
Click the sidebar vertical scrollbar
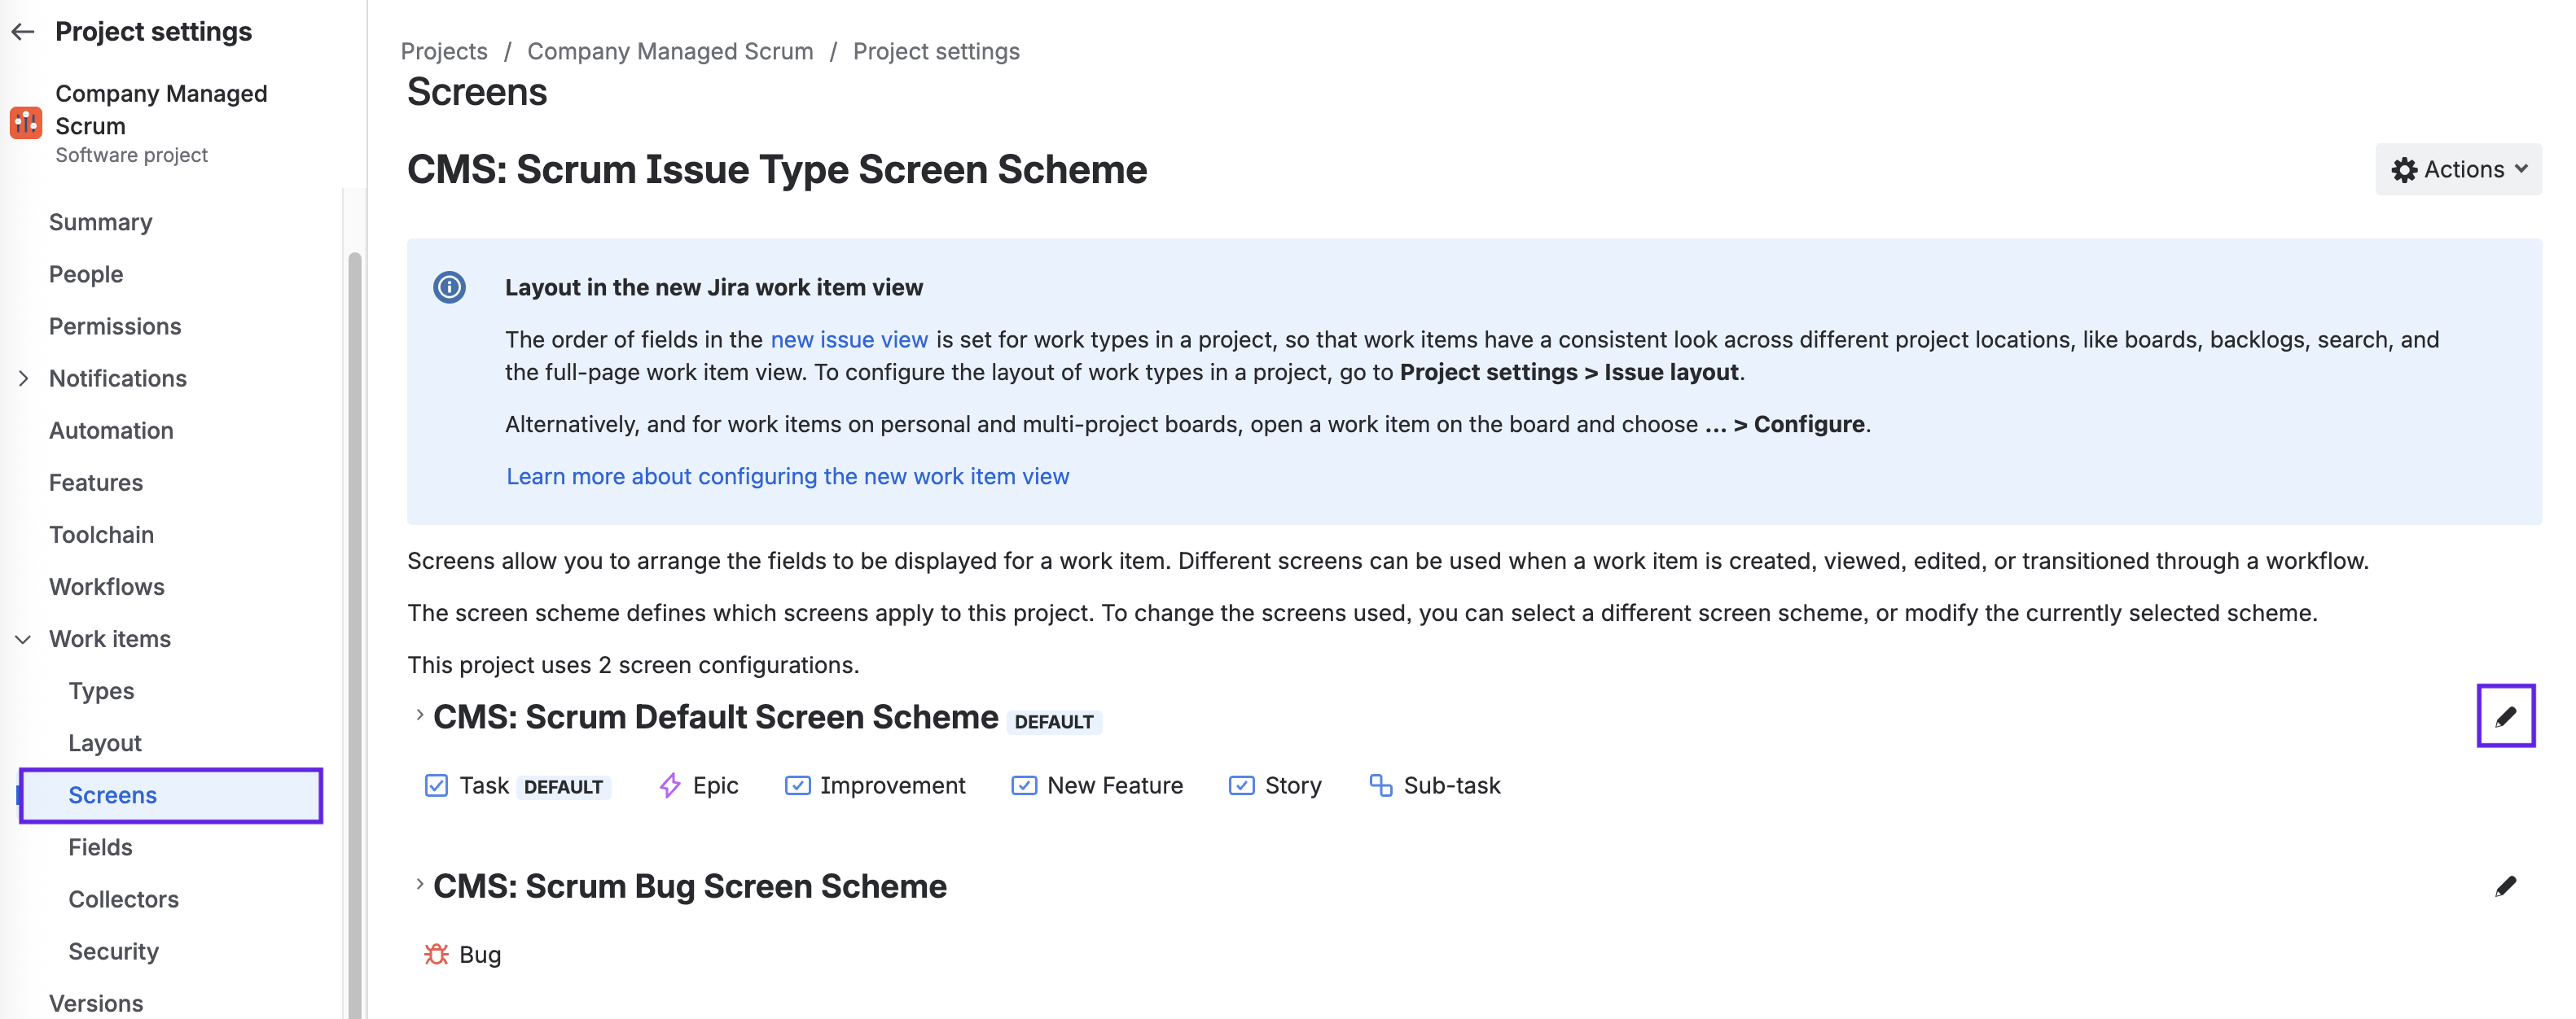pos(354,599)
